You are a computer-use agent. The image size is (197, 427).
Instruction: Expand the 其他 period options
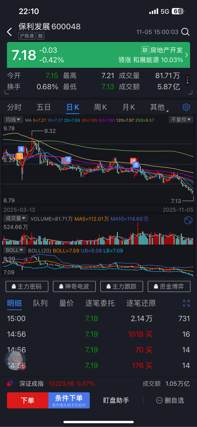(x=159, y=107)
